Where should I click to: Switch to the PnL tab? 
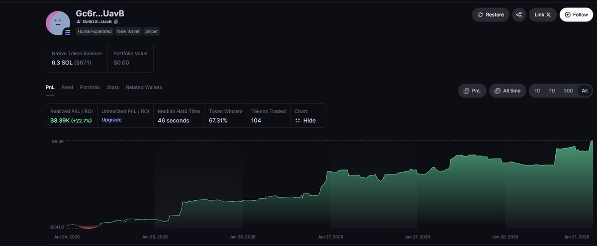(x=50, y=87)
